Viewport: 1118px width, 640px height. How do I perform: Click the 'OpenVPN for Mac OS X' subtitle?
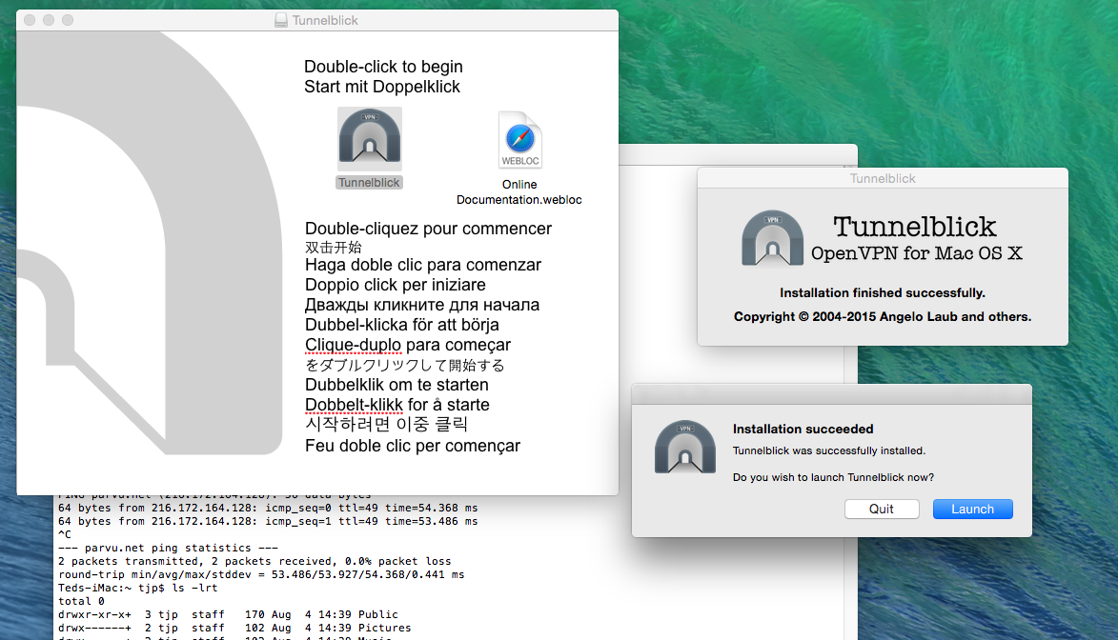click(917, 253)
